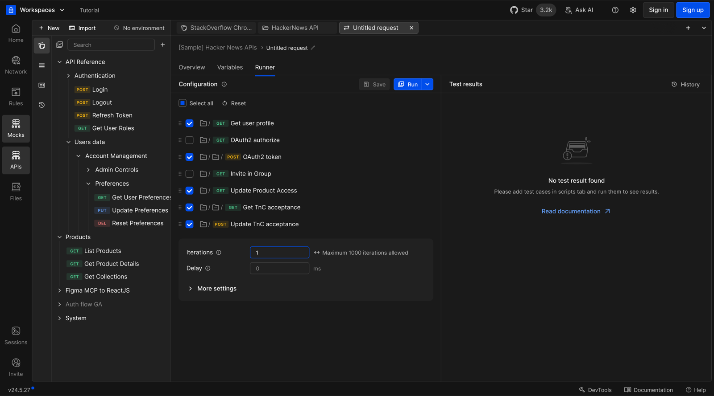Screen dimensions: 714x396
Task: Open the help question mark icon in header
Action: click(x=615, y=10)
